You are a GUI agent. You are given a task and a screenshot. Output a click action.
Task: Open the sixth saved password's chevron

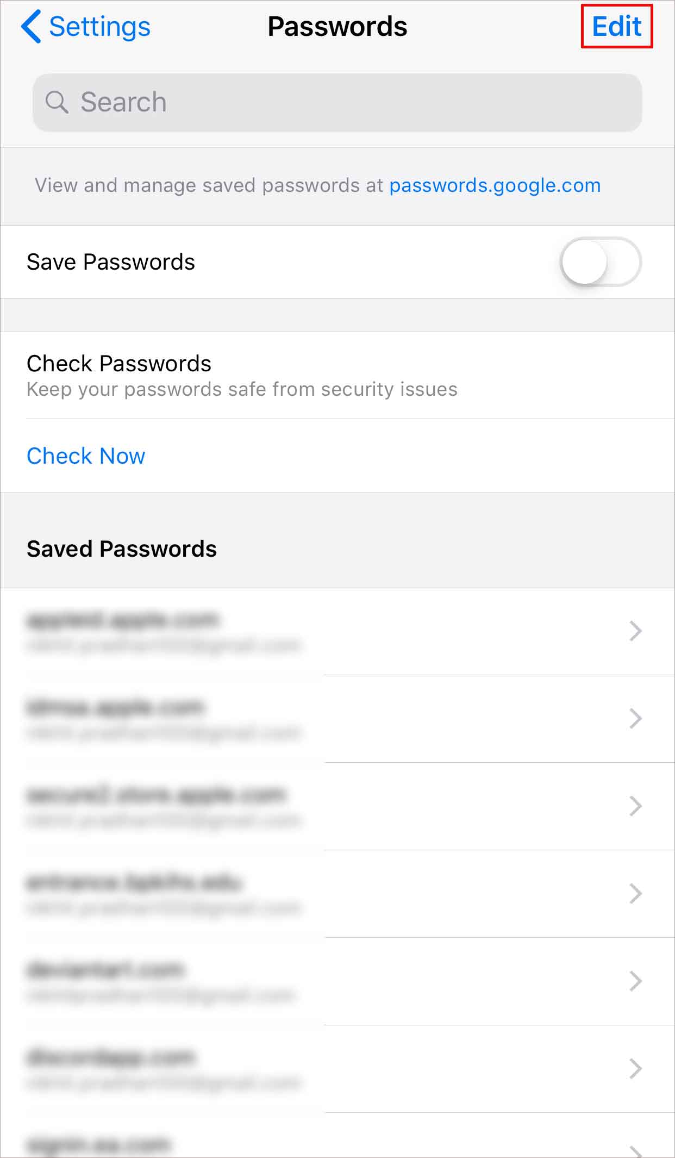tap(635, 1069)
